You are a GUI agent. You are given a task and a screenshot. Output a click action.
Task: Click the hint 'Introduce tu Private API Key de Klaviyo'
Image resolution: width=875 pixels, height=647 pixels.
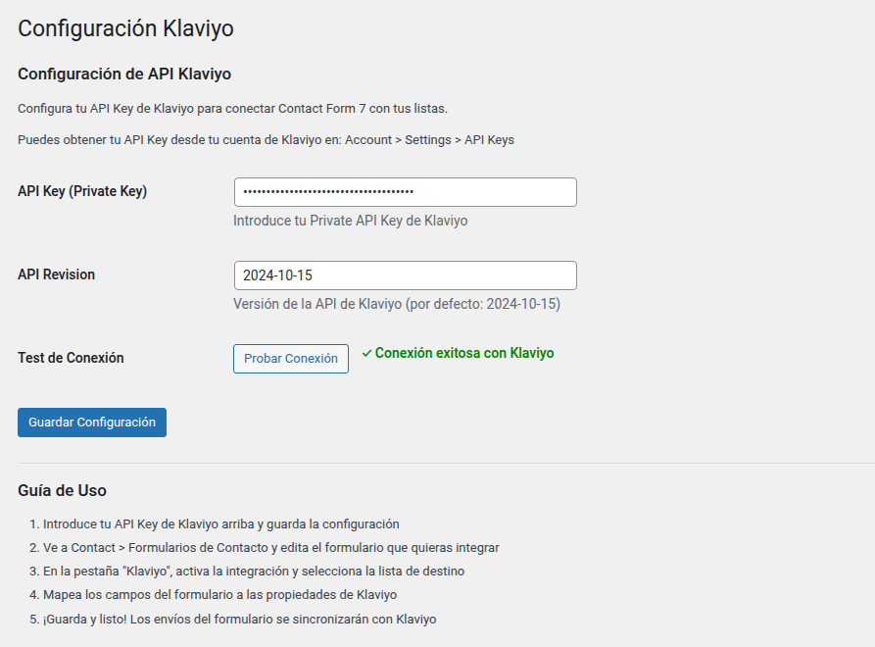(x=351, y=222)
